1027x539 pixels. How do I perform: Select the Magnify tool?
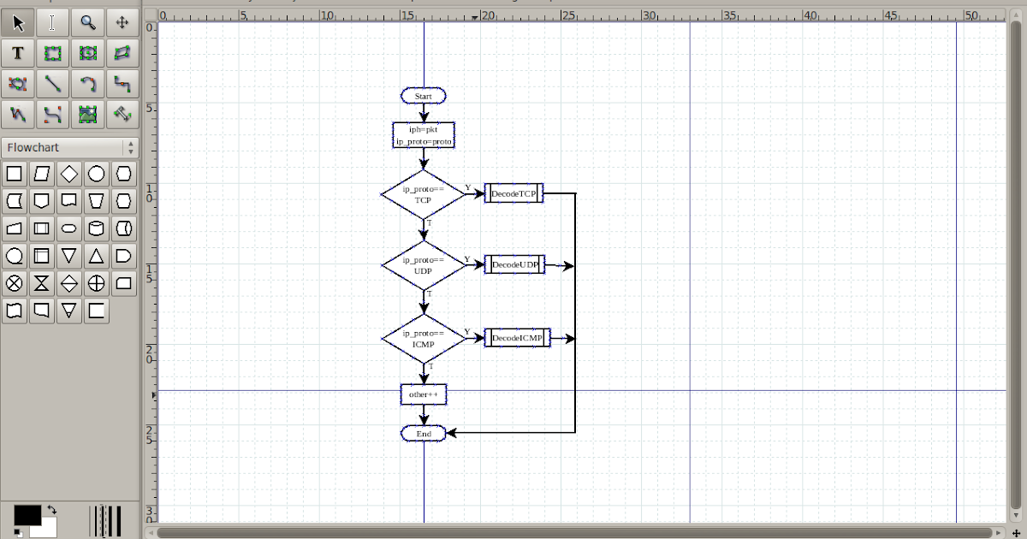pos(87,23)
